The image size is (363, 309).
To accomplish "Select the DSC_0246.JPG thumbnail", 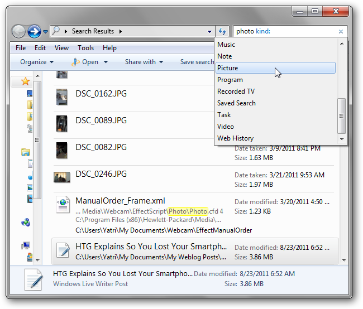I will click(62, 177).
